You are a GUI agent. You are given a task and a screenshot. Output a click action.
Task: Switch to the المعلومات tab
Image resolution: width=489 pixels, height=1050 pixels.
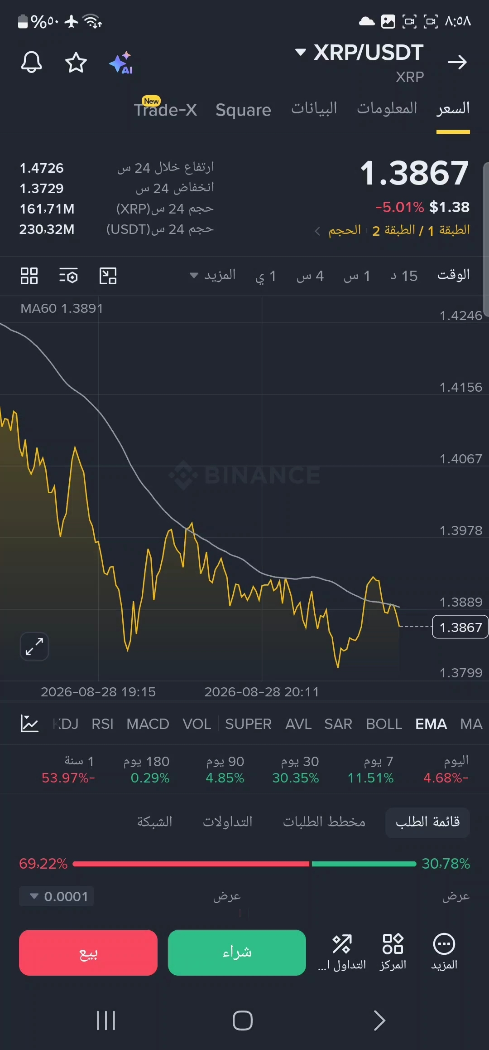[x=387, y=109]
